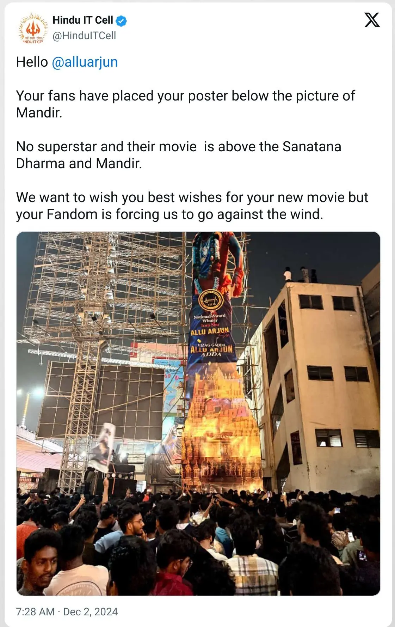The width and height of the screenshot is (395, 627).
Task: Click the timestamp 7:28 AM · Dec 2, 2024
Action: click(67, 611)
